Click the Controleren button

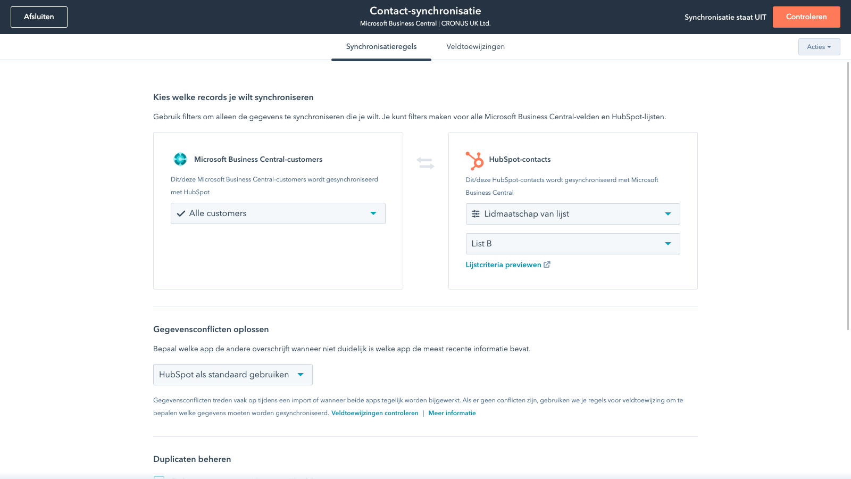(806, 16)
